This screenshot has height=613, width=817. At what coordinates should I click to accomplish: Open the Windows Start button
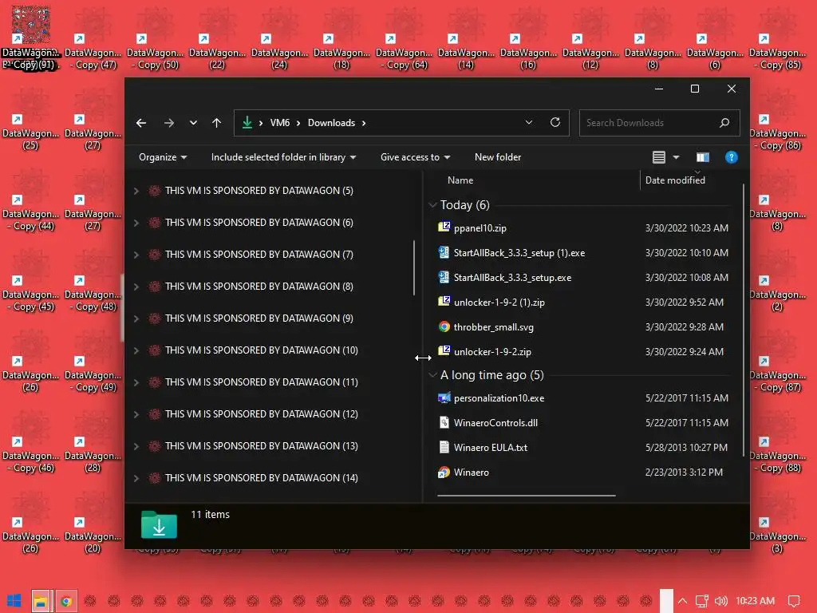coord(14,601)
